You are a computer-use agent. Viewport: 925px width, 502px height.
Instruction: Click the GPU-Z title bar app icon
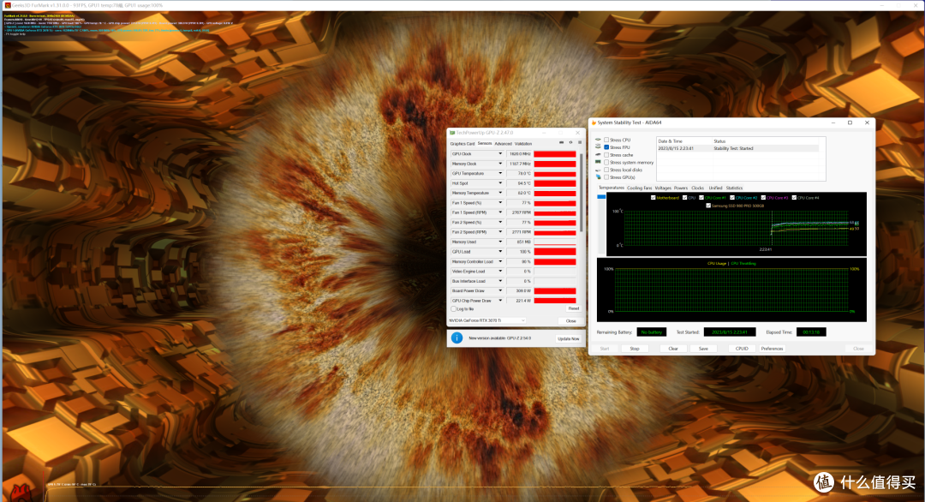452,133
